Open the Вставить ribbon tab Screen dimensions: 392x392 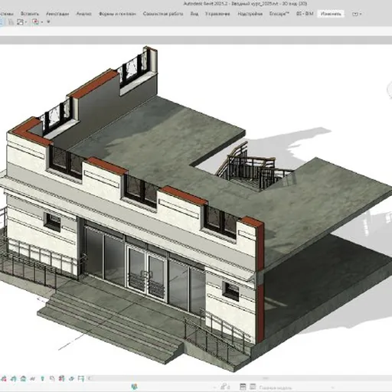click(x=30, y=14)
